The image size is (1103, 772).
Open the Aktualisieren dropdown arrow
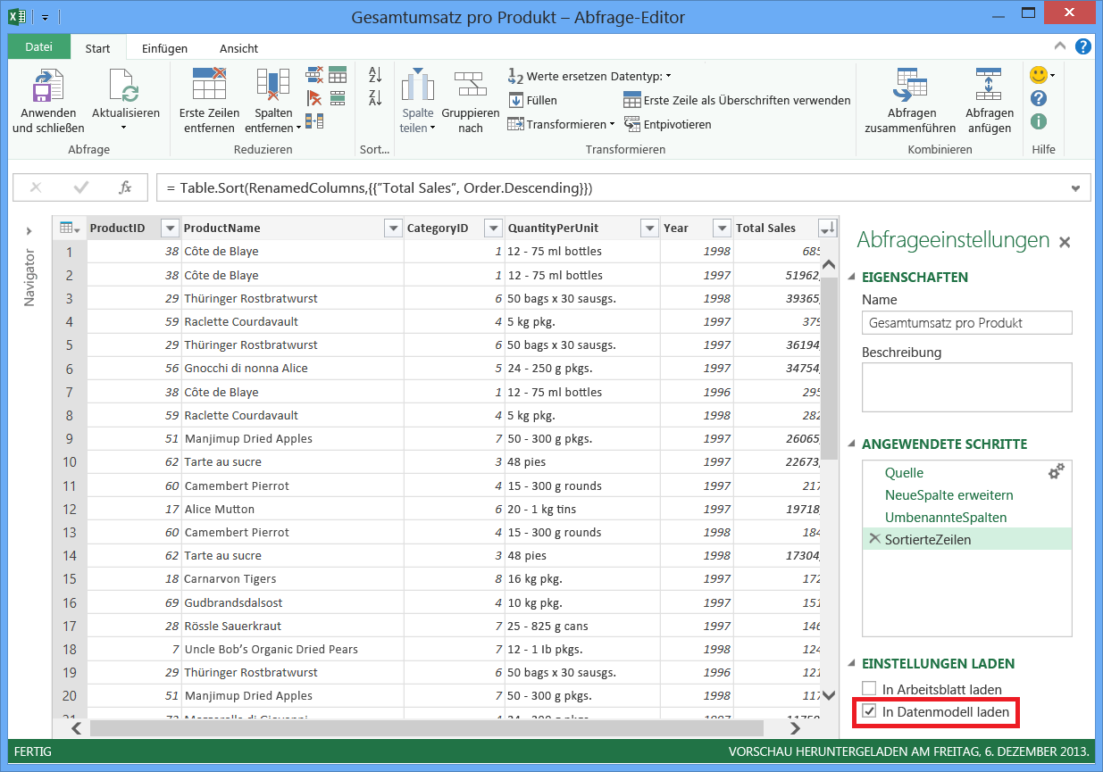point(125,128)
